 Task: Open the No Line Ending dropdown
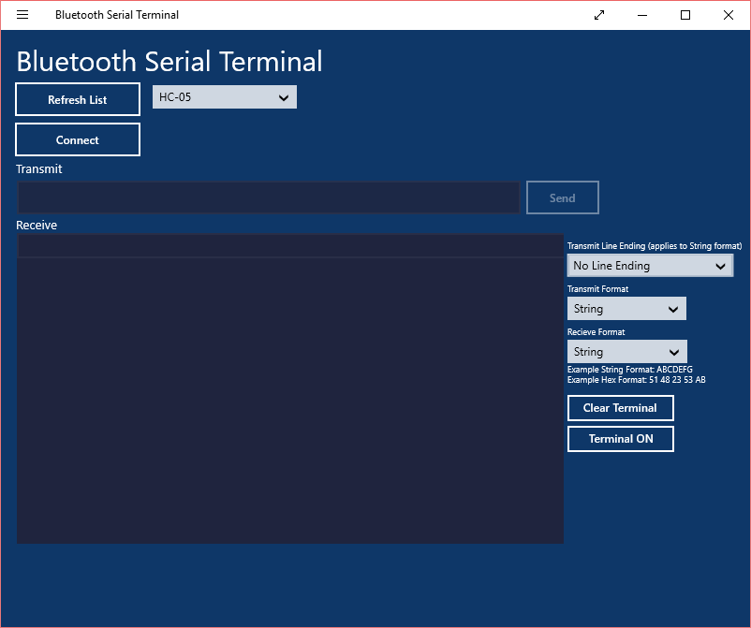(x=651, y=266)
